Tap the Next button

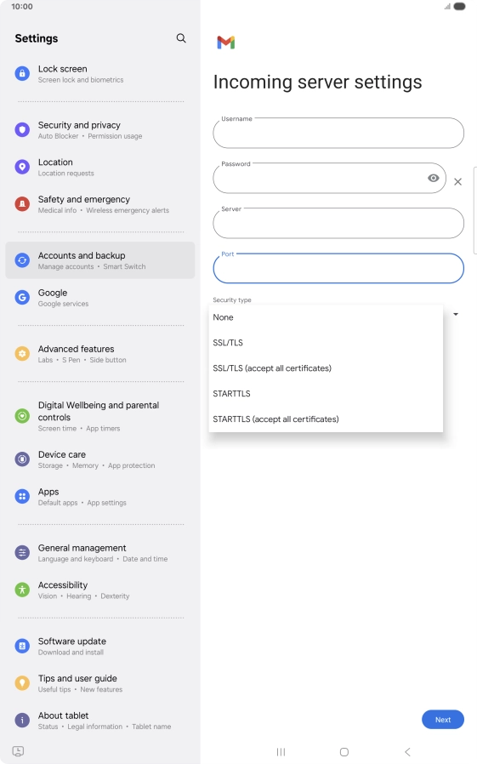point(442,720)
